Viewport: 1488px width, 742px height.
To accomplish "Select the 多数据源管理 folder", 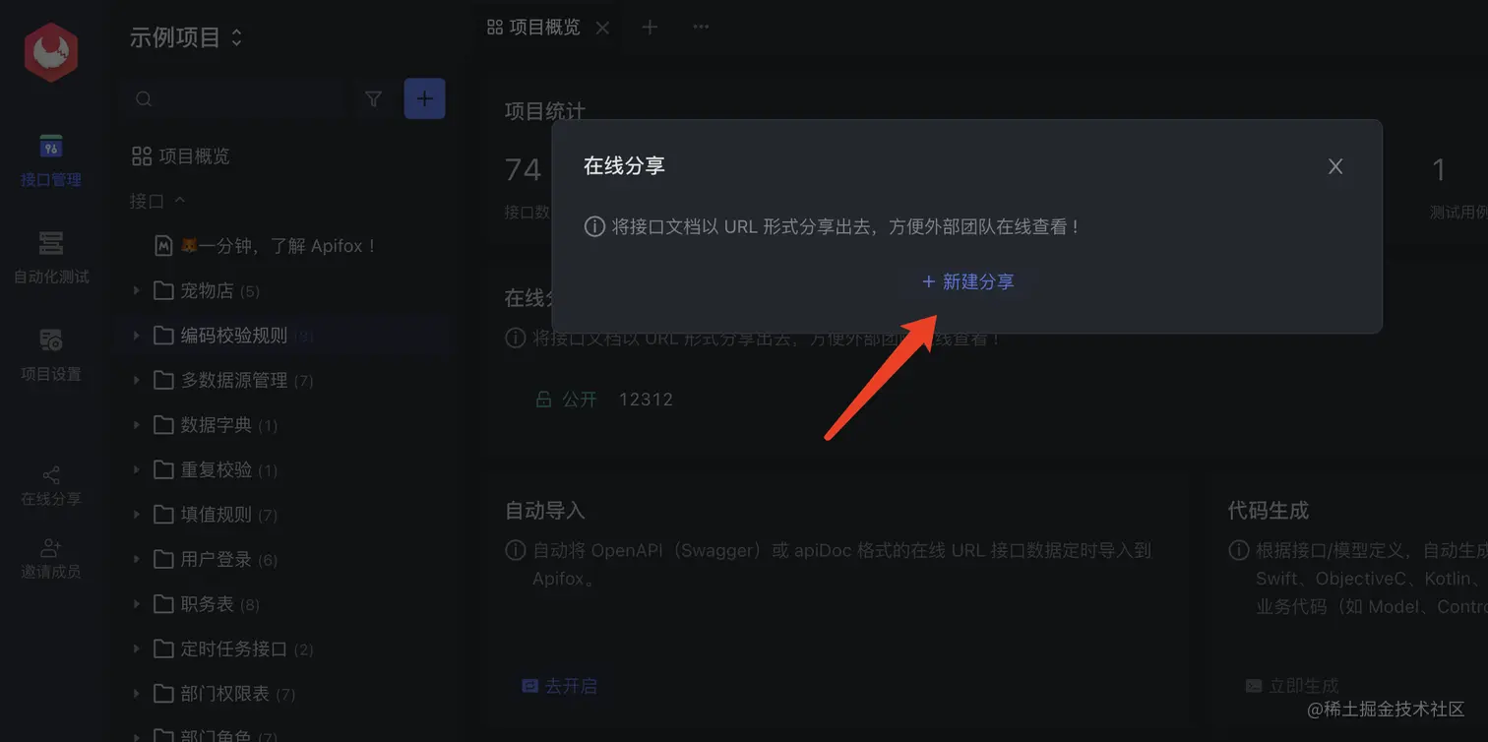I will [x=234, y=380].
